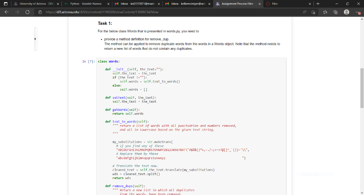Minimize the browser window
The width and height of the screenshot is (364, 195).
click(337, 4)
